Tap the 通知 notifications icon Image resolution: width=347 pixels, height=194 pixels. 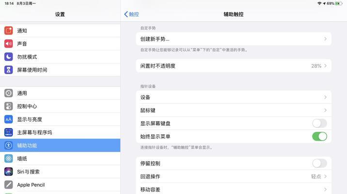click(x=8, y=31)
